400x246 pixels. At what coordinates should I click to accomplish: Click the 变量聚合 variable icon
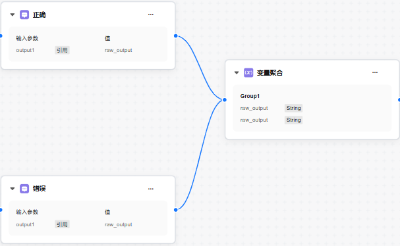point(248,72)
